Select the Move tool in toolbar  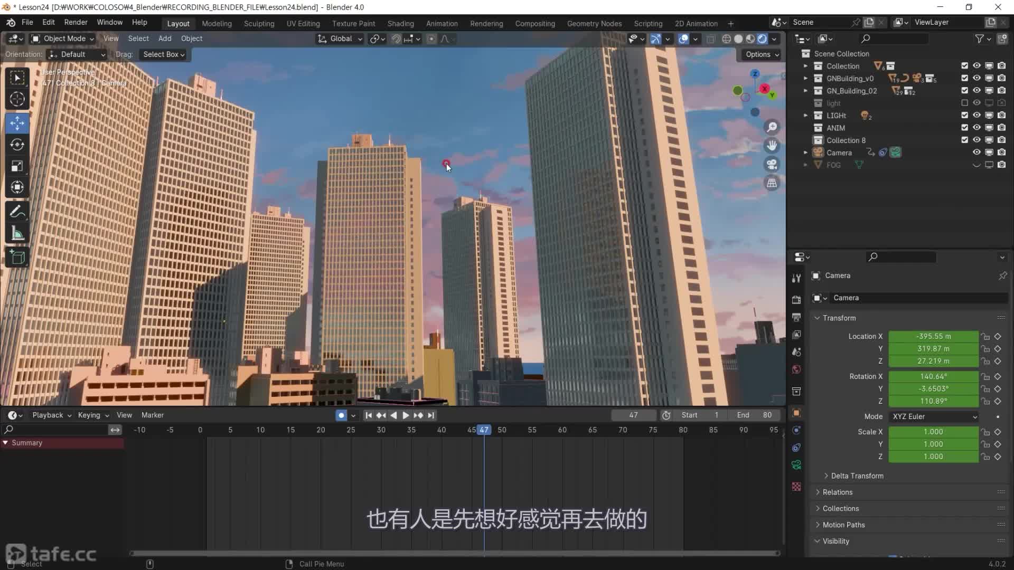[17, 123]
